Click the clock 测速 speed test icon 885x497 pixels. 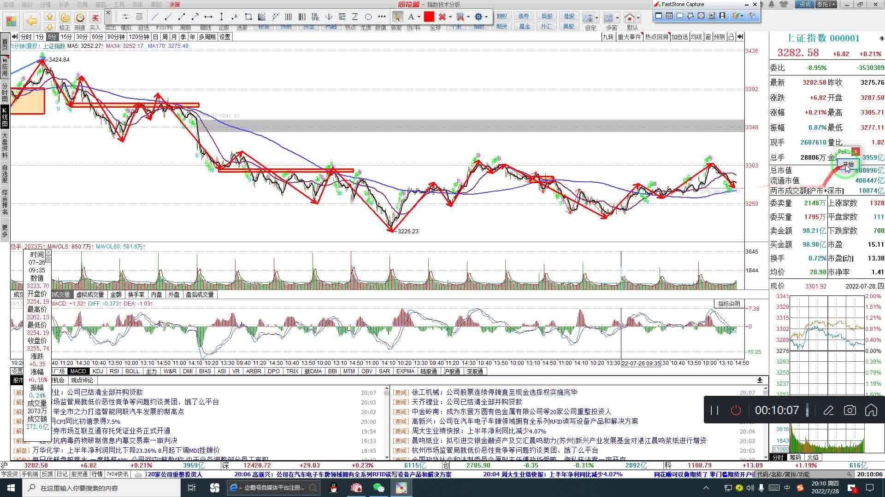(x=80, y=17)
